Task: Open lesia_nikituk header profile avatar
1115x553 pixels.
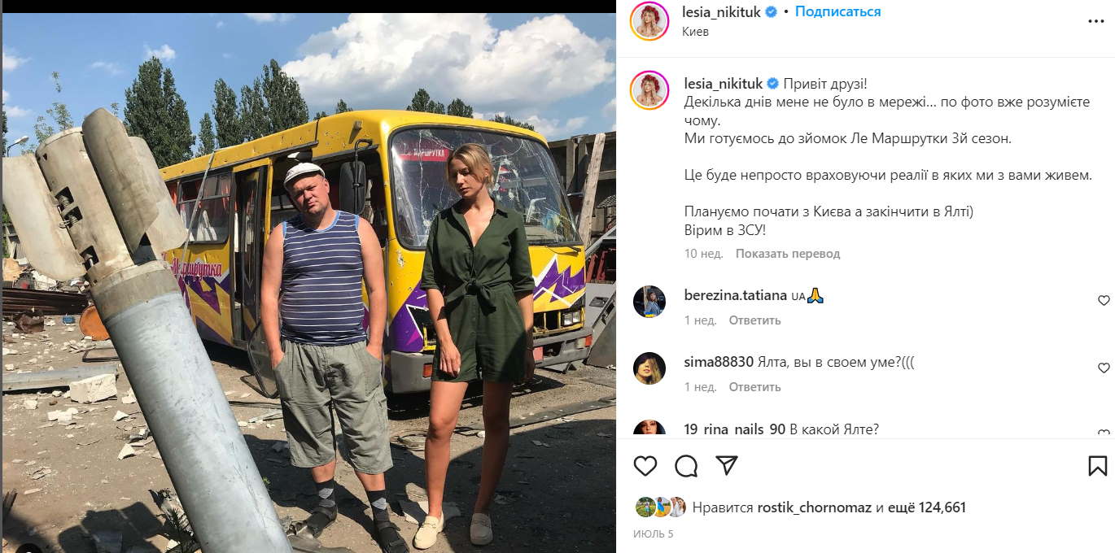Action: [649, 21]
